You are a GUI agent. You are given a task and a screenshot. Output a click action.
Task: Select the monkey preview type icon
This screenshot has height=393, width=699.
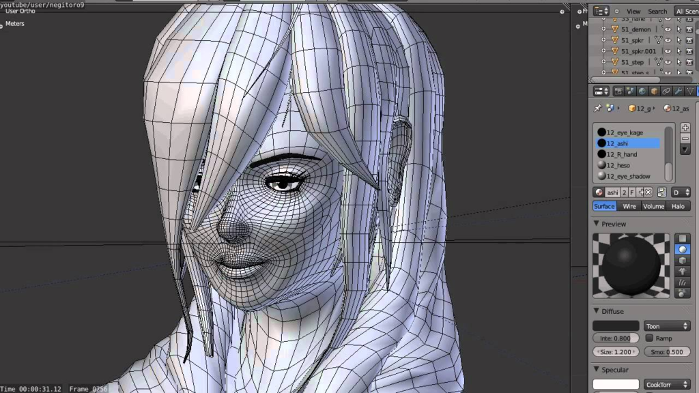pos(682,272)
